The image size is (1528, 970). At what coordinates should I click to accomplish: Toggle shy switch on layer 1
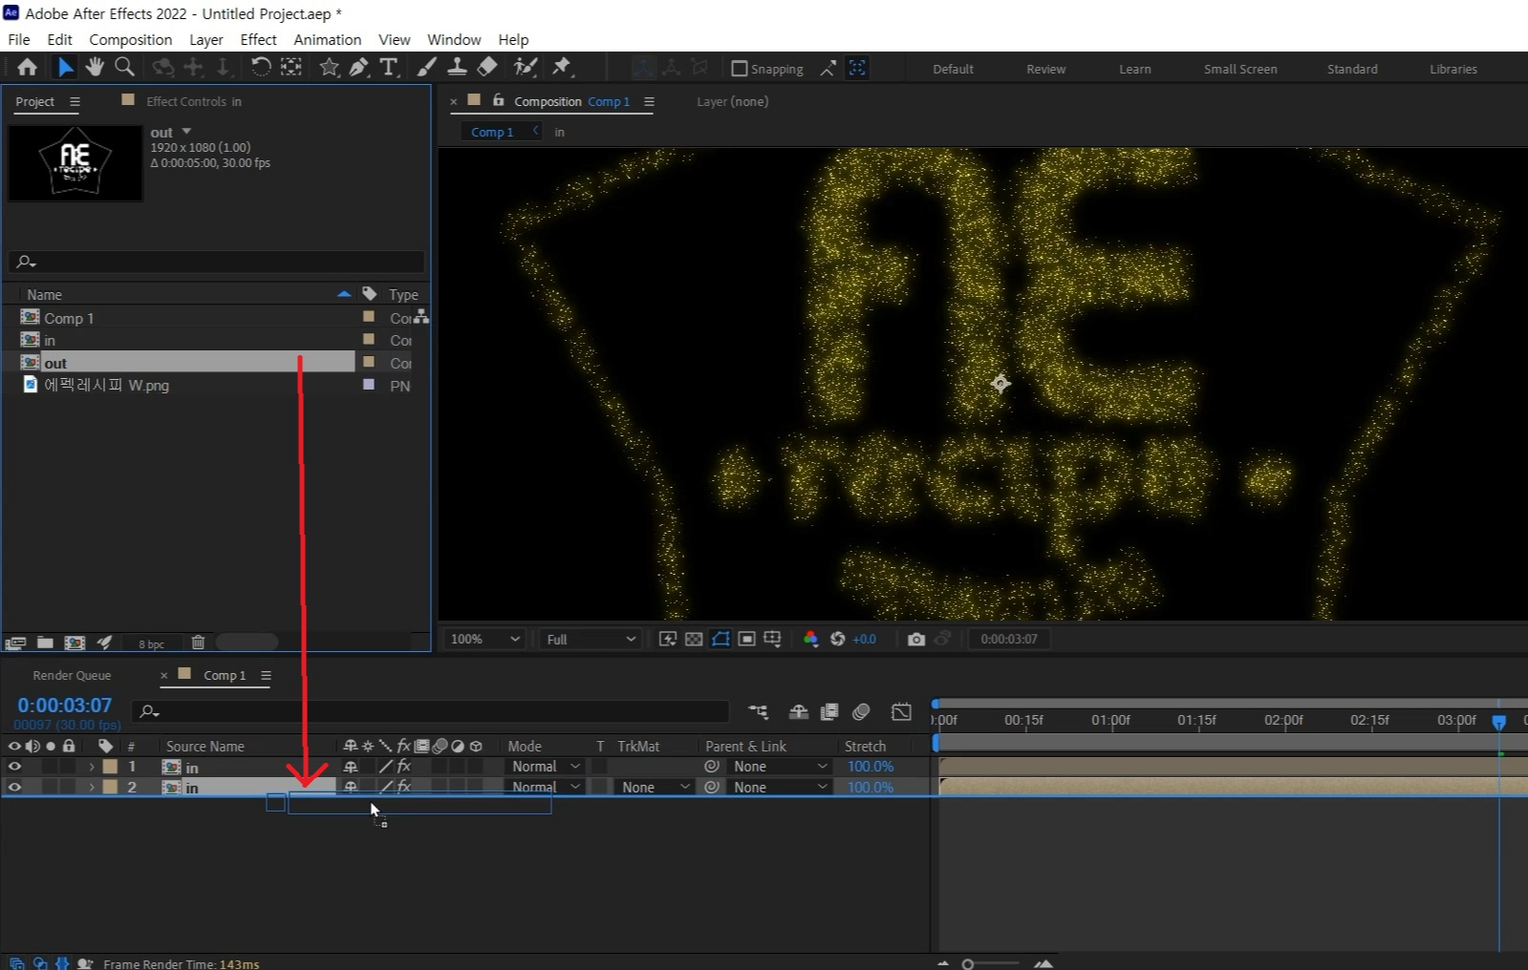351,767
